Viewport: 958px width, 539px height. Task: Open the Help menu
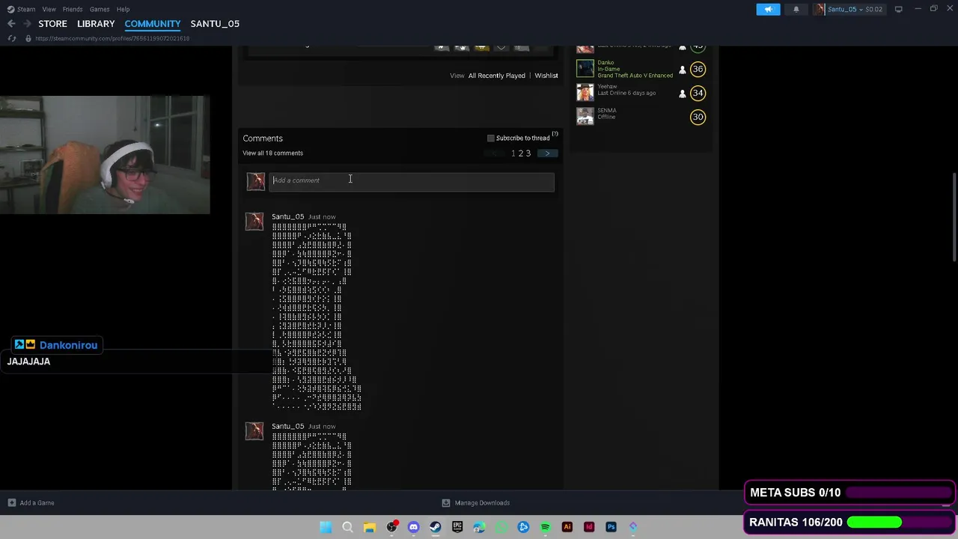tap(123, 9)
